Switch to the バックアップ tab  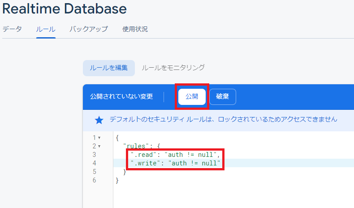[x=89, y=29]
